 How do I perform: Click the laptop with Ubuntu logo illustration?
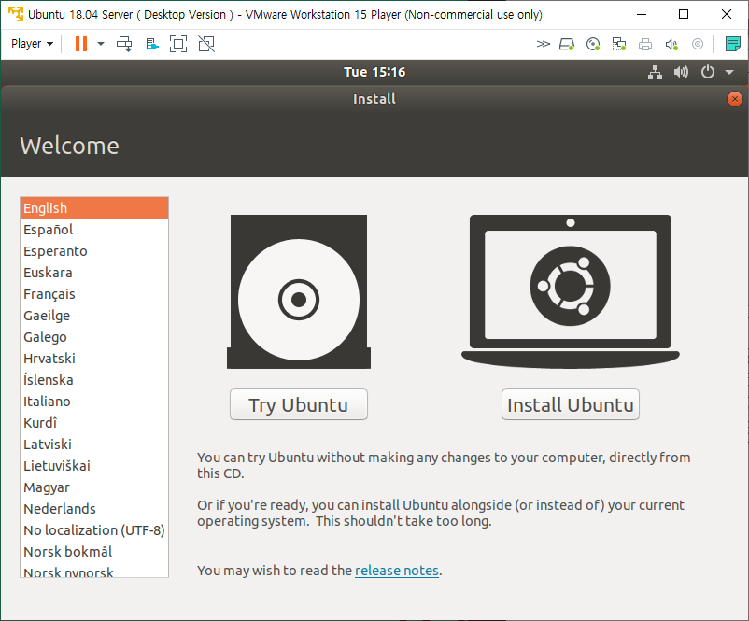point(571,291)
